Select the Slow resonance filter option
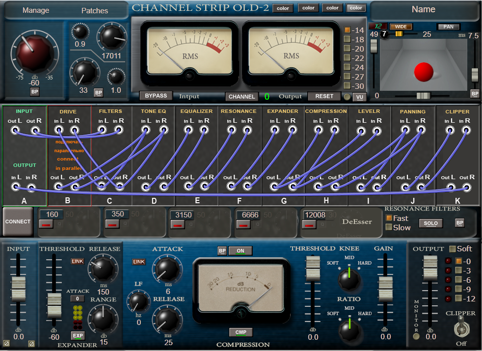 coord(389,227)
